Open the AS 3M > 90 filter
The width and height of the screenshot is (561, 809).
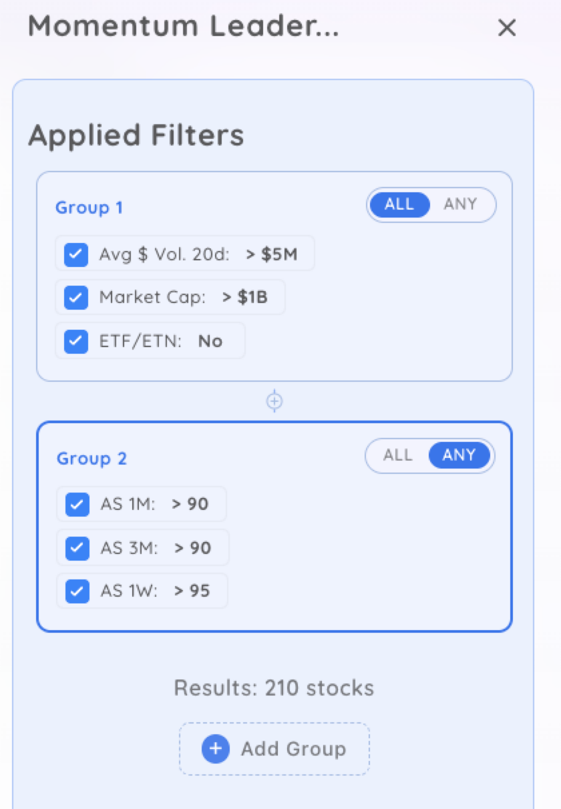pos(143,547)
